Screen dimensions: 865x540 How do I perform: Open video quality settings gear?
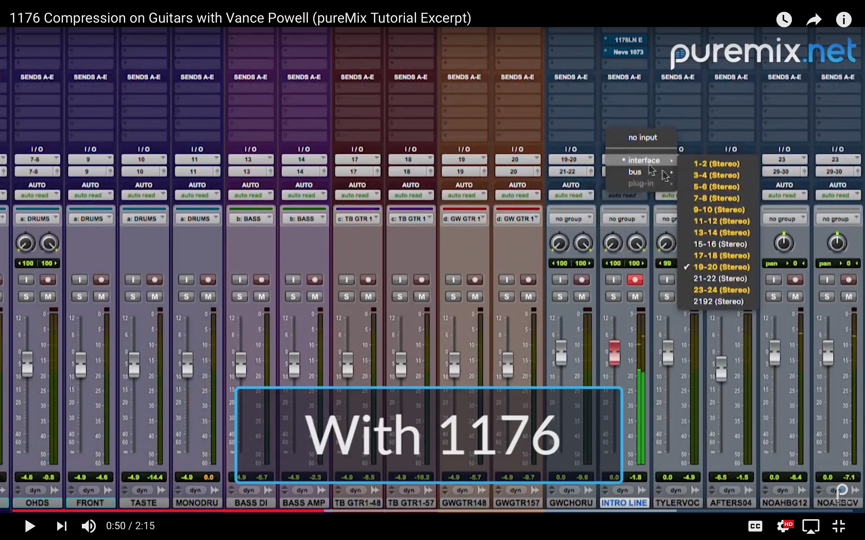(x=784, y=526)
